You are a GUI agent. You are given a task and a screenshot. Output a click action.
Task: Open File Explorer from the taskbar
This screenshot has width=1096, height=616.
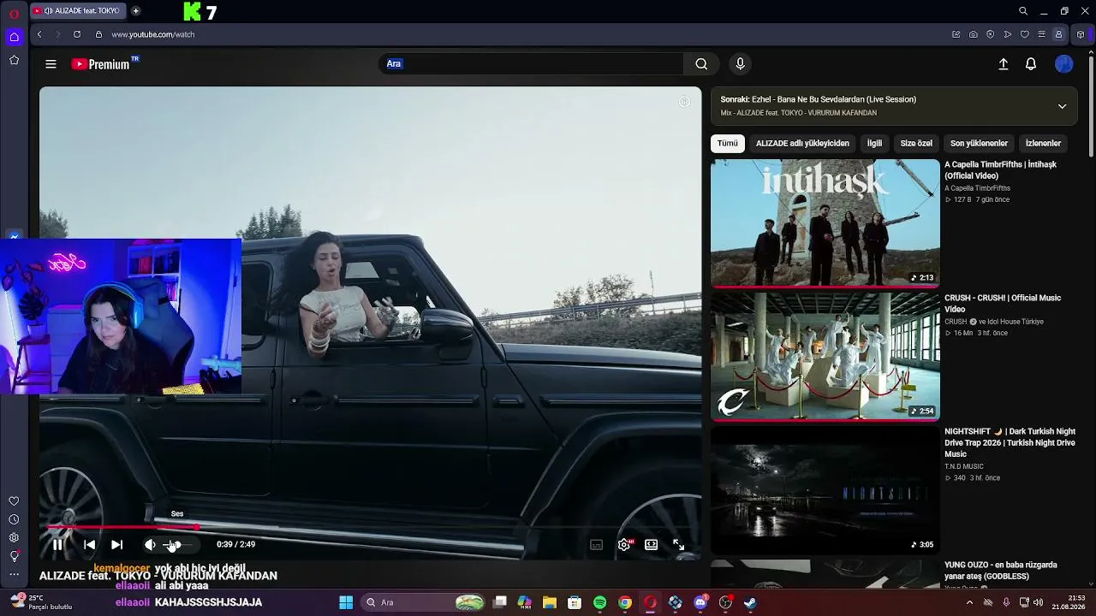point(550,602)
